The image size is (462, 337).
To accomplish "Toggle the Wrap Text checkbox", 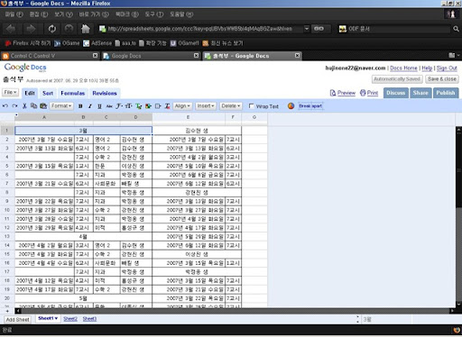I will click(251, 105).
